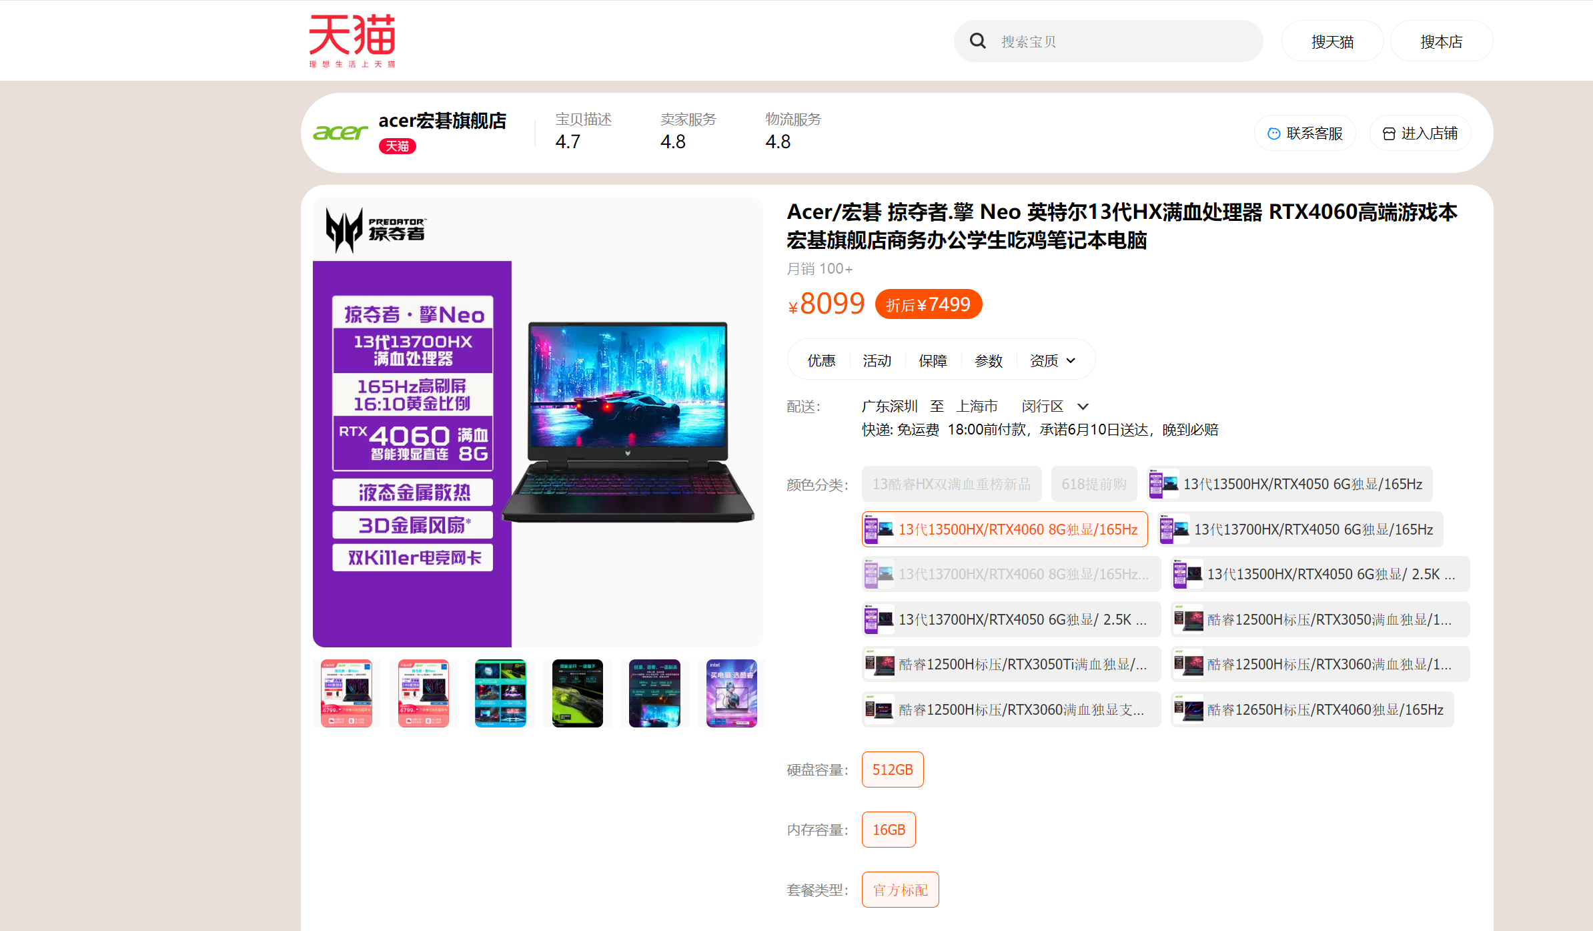Click the ¥8099 price
The height and width of the screenshot is (931, 1593).
[827, 304]
